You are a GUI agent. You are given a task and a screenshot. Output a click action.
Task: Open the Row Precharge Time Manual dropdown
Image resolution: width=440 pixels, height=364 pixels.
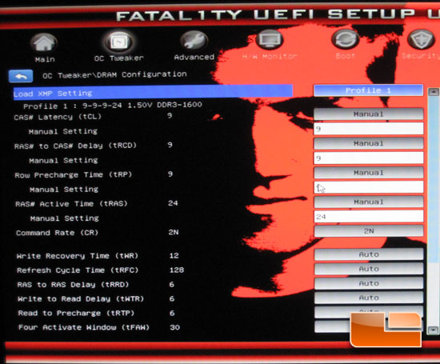pos(369,173)
